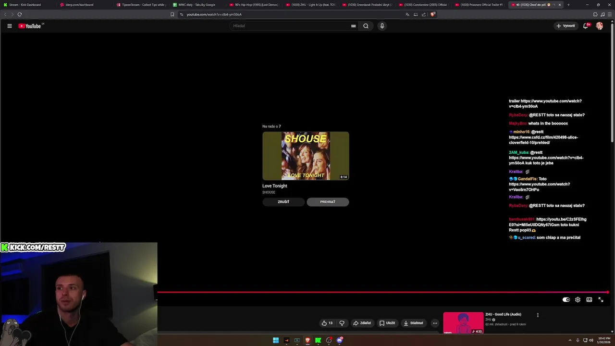
Task: Open video player settings gear
Action: tap(578, 299)
